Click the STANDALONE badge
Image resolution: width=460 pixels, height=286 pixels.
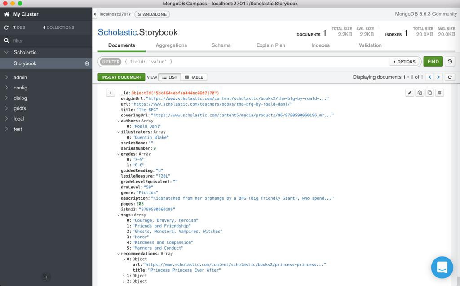(152, 14)
